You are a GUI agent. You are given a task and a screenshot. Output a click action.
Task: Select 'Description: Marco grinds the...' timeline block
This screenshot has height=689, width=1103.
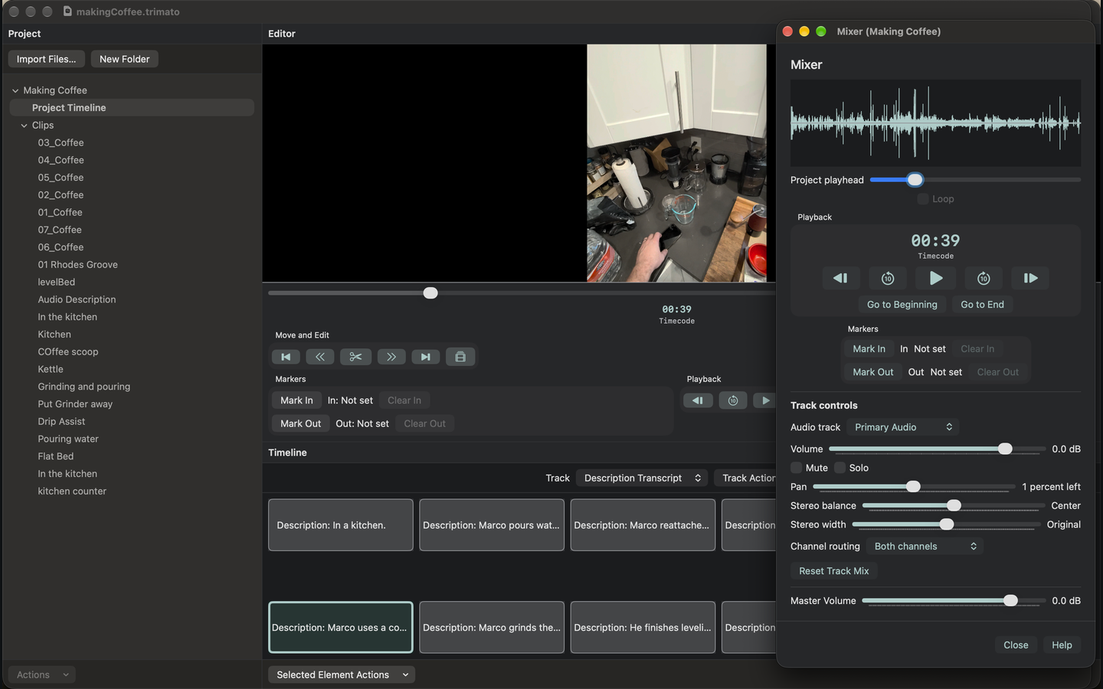coord(492,628)
